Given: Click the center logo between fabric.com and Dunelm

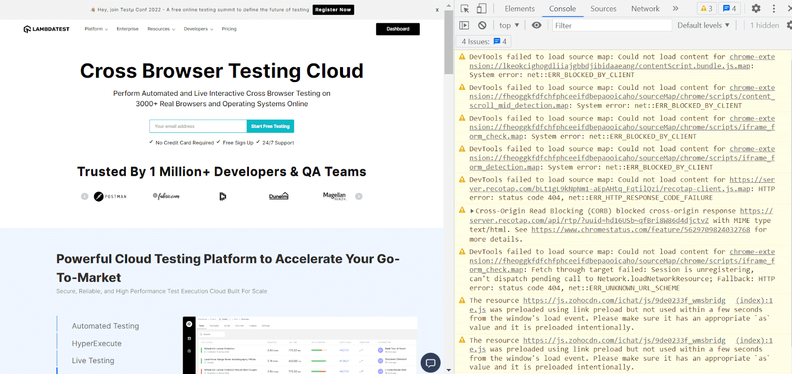Looking at the screenshot, I should click(223, 196).
